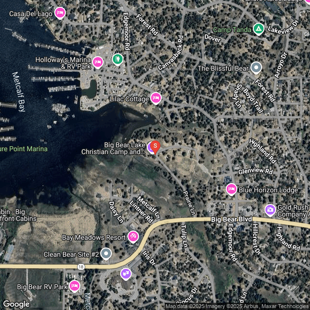Click the Glenview Rd street label
310x310 pixels.
(x=255, y=171)
